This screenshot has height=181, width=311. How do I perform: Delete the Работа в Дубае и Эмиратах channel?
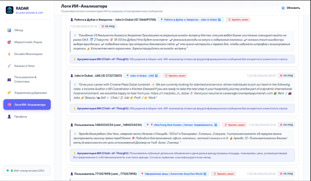tap(238, 20)
